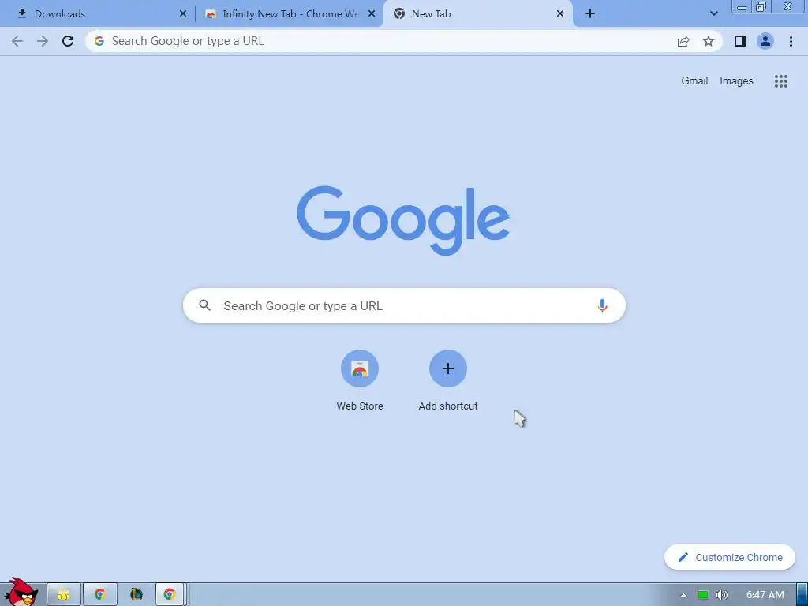Reload the current page

(x=68, y=41)
